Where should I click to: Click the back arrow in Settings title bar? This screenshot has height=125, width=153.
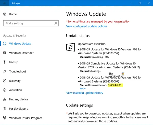pos(5,3)
